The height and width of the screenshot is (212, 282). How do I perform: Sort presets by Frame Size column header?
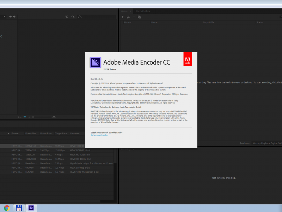pyautogui.click(x=31, y=134)
